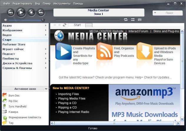The image size is (186, 131).
Task: Click the Playing Internet Radio link
Action: coord(74,112)
